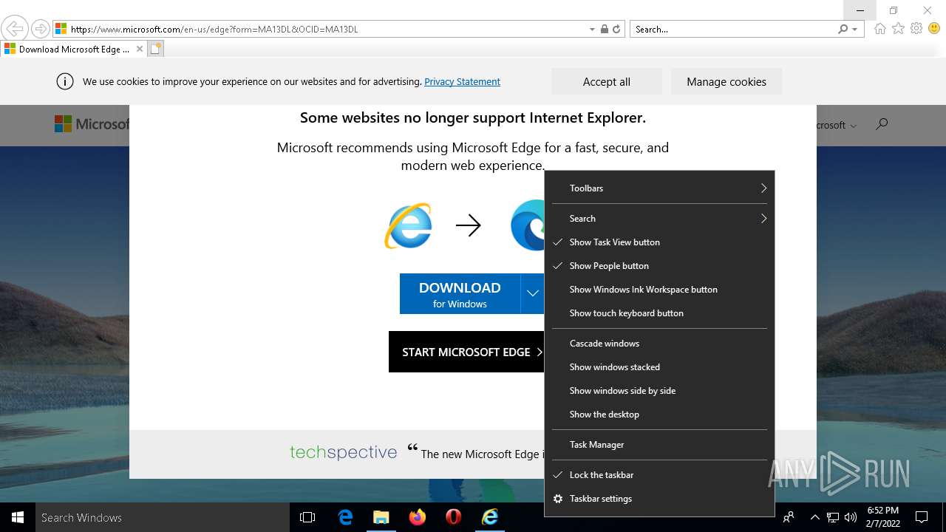This screenshot has width=946, height=532.
Task: Click the Accept all cookies button
Action: (x=607, y=81)
